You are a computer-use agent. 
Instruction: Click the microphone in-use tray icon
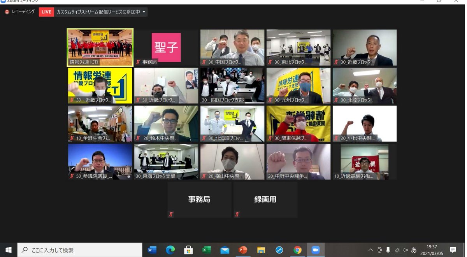pyautogui.click(x=388, y=250)
